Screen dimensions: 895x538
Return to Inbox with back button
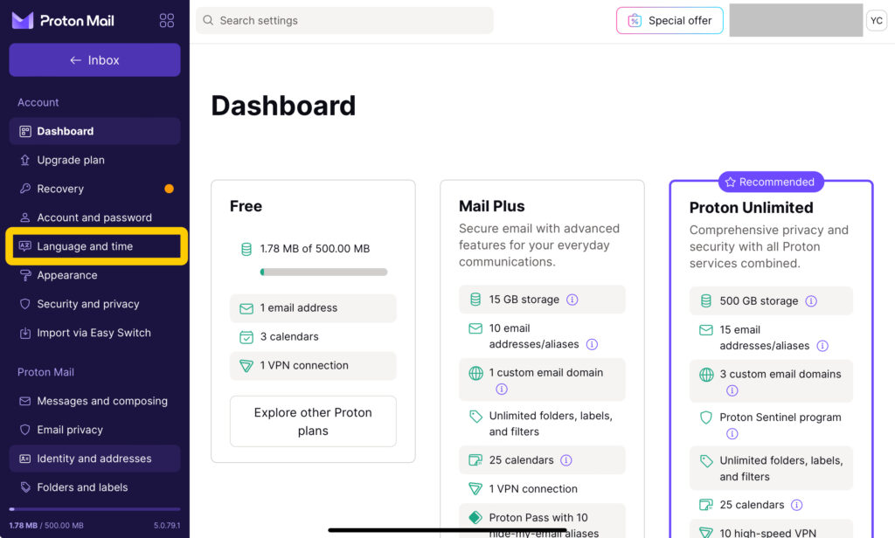coord(94,60)
